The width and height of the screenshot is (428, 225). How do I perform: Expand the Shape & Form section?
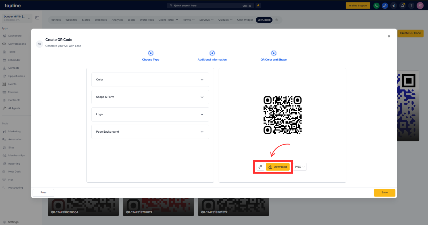[x=150, y=97]
